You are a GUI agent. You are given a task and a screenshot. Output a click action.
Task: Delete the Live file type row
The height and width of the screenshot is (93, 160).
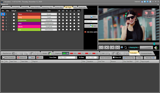[3, 30]
